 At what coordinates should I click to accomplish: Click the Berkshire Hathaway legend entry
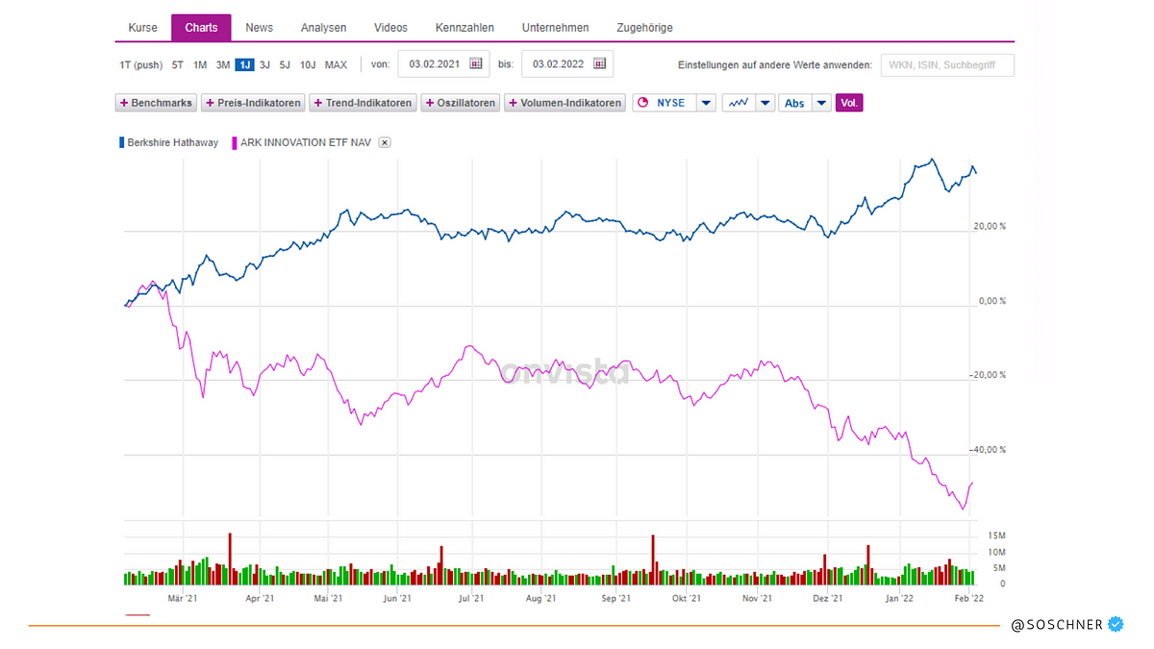pyautogui.click(x=173, y=142)
